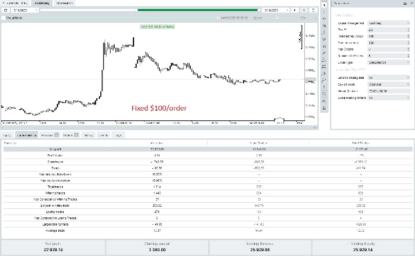Click the Short Trades column header
This screenshot has width=415, height=256.
pyautogui.click(x=361, y=143)
